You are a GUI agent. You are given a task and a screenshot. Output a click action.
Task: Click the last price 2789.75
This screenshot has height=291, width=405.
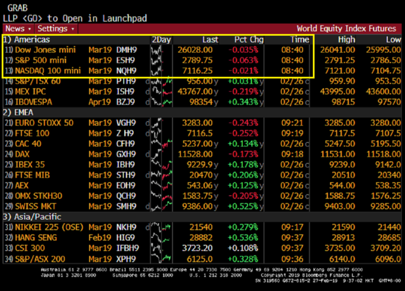click(x=197, y=60)
